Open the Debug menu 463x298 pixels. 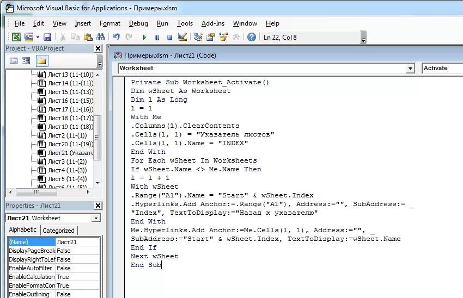(138, 23)
